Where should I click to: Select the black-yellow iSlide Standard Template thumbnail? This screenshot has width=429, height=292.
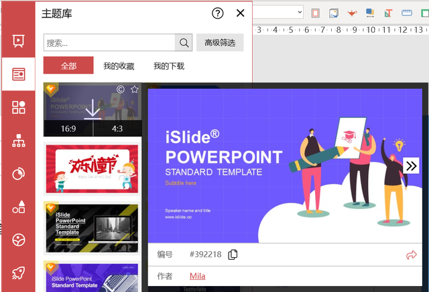click(x=93, y=228)
